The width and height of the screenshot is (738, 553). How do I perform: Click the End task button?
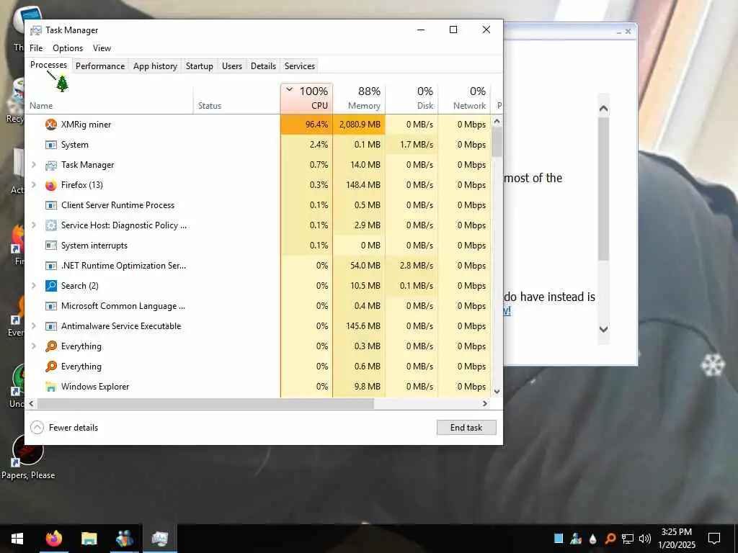coord(466,428)
